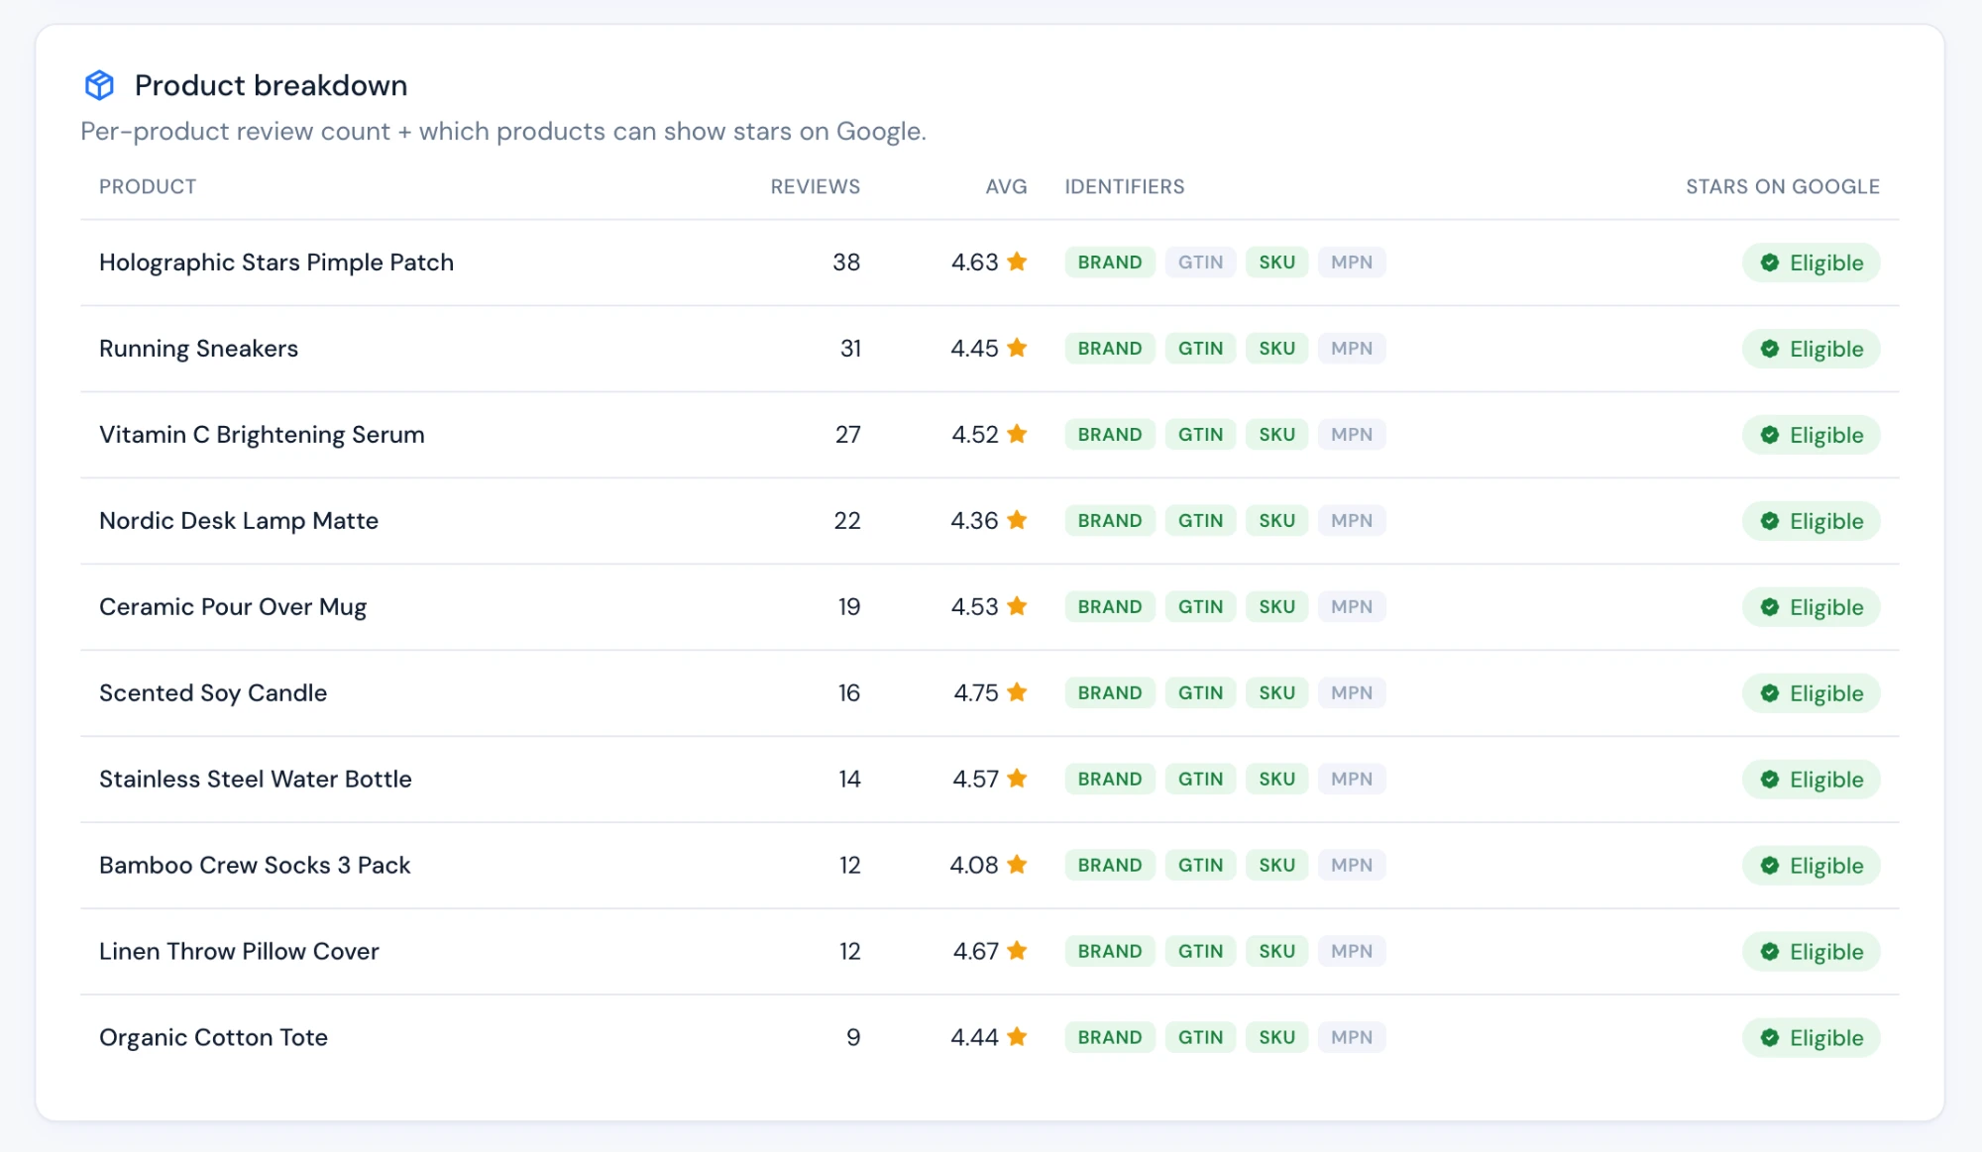
Task: Click greyed GTIN tag in Holographic Stars row
Action: pyautogui.click(x=1200, y=262)
